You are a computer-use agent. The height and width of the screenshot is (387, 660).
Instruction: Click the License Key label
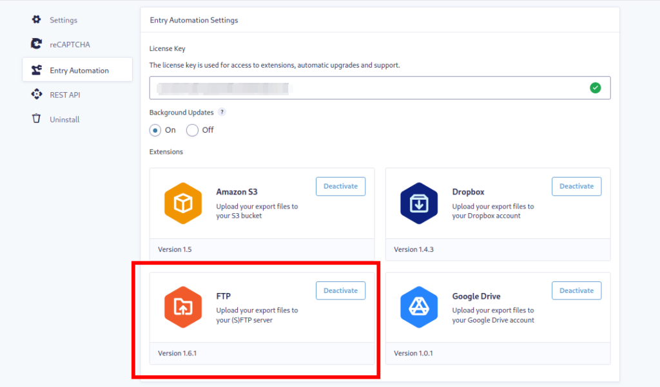[x=167, y=49]
